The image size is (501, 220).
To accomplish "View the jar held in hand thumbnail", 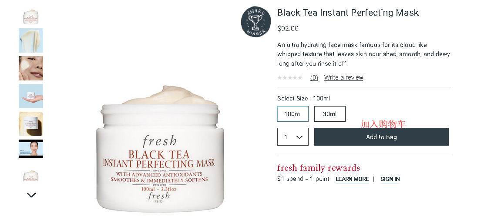I will click(31, 96).
